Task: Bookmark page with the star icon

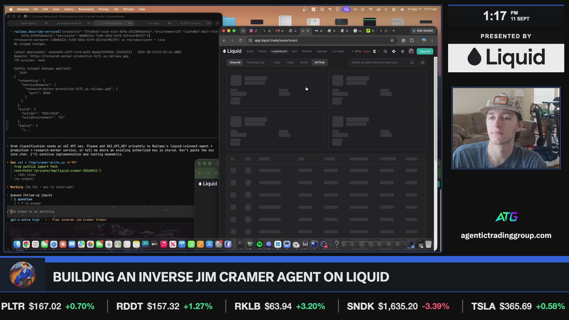Action: (x=392, y=40)
